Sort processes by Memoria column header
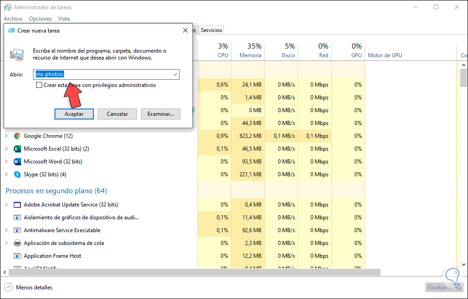Viewport: 468px width, 299px height. tap(250, 50)
